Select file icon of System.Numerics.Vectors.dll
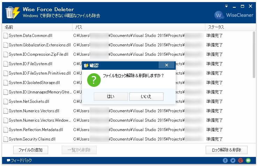Screen dimensions: 258x166 [x=6, y=111]
